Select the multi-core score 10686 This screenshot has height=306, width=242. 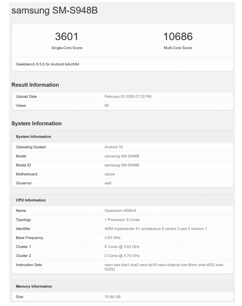click(178, 37)
